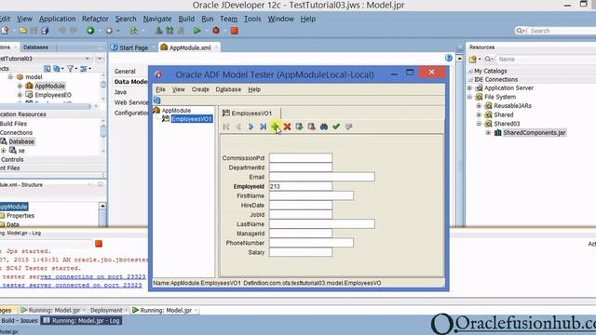
Task: Click 'tester server connected on port' log link
Action: [72, 285]
